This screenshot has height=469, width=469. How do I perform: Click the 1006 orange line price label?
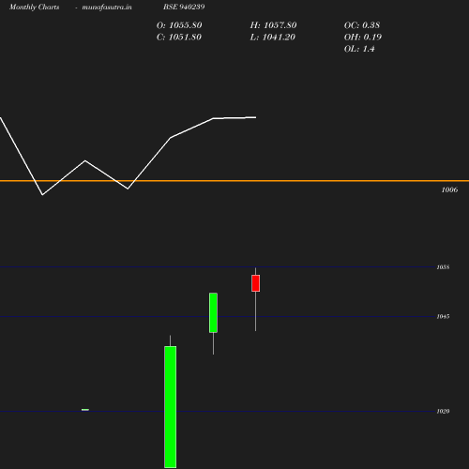(x=449, y=189)
